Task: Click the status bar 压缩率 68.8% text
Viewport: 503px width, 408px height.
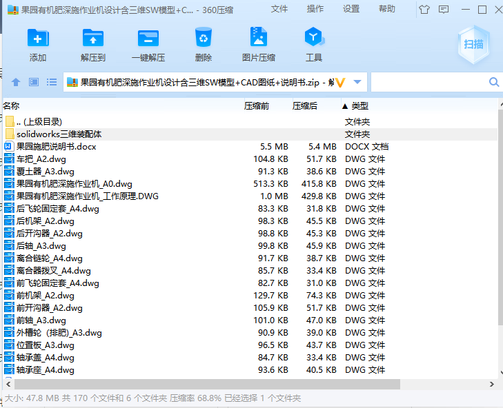Action: tap(195, 398)
